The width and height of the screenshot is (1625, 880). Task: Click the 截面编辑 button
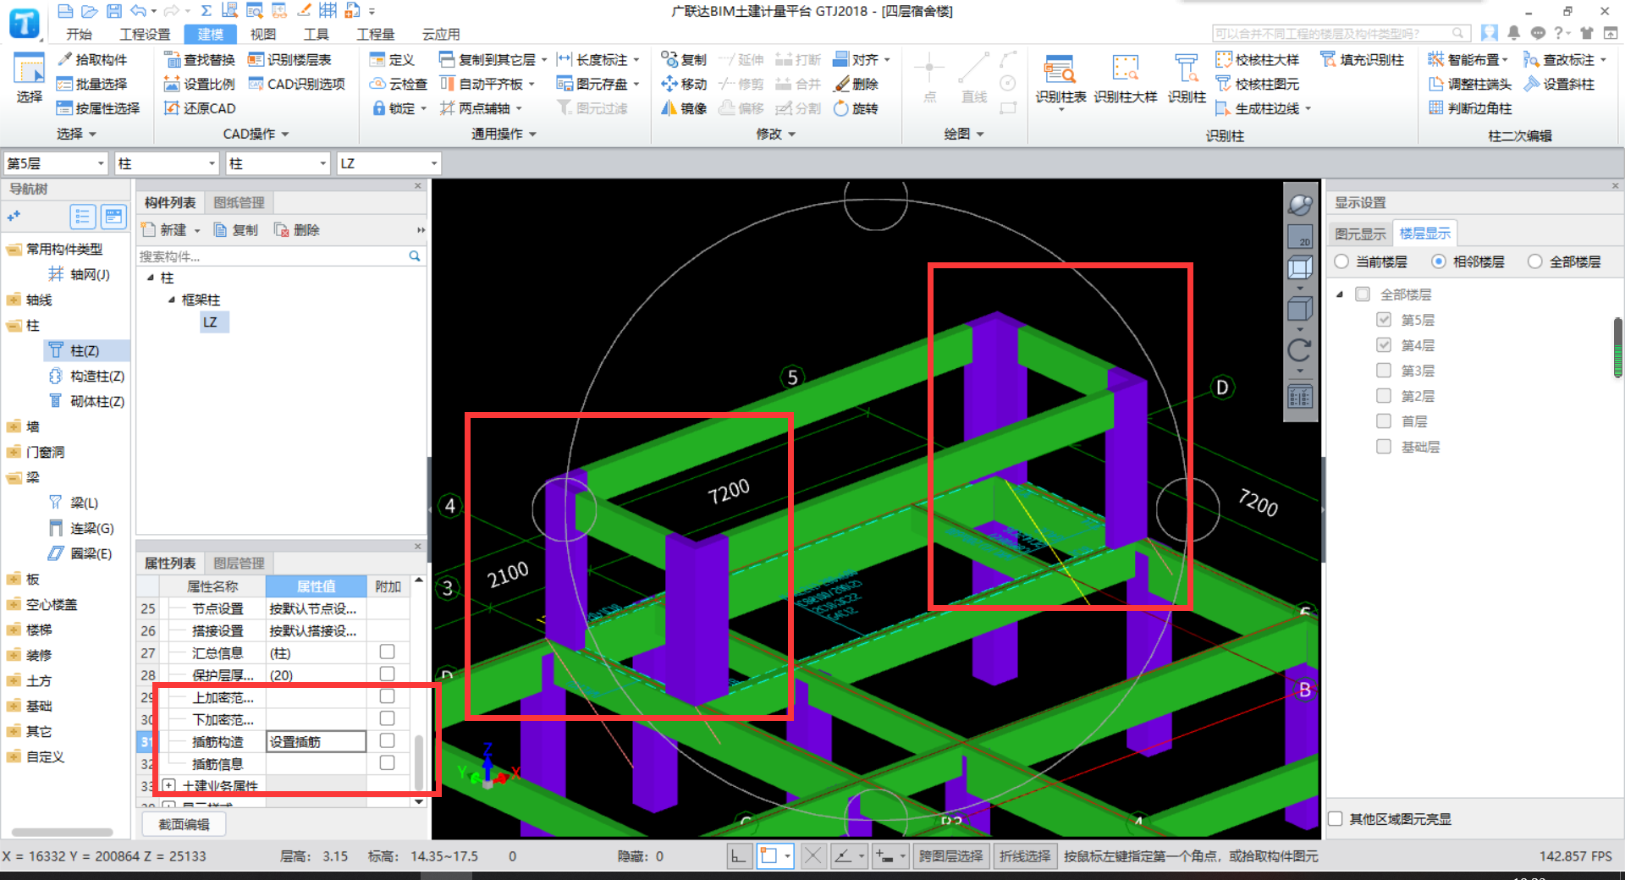pos(184,824)
